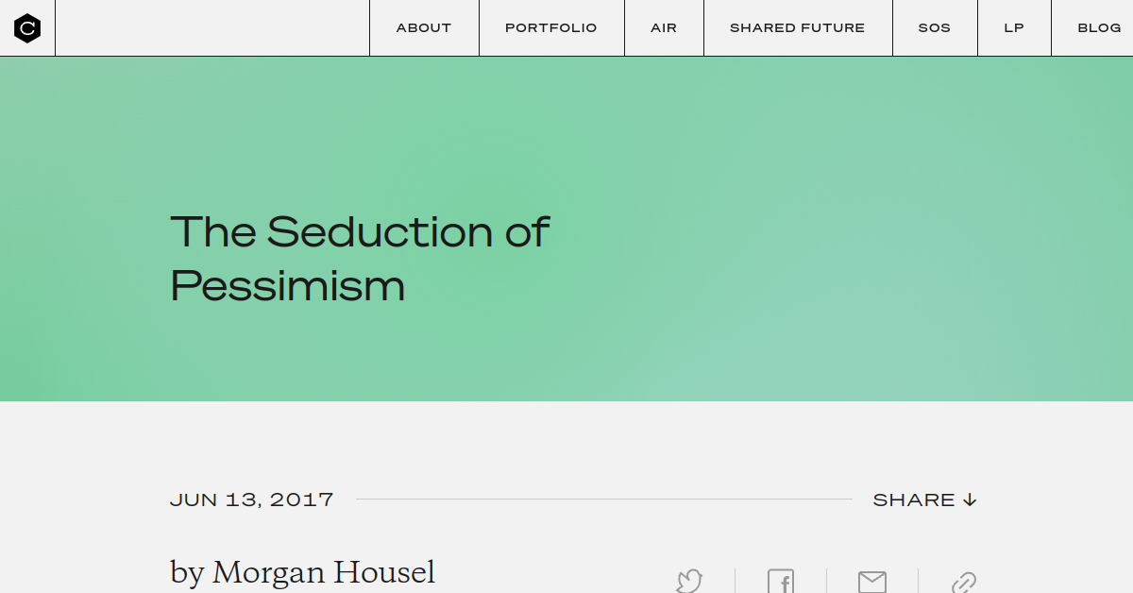Open the ABOUT menu item
The width and height of the screenshot is (1133, 593).
coord(424,28)
